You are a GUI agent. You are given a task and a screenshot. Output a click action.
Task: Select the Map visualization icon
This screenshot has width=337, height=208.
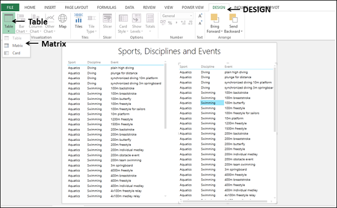pyautogui.click(x=62, y=19)
